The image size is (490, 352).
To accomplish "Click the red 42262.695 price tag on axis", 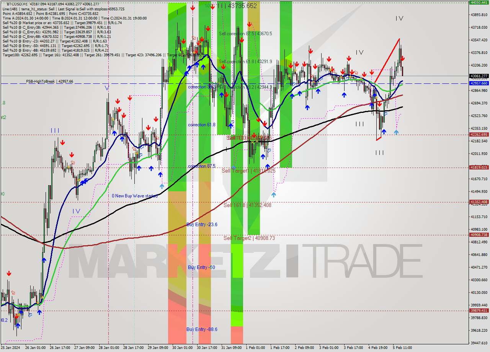I will (479, 135).
